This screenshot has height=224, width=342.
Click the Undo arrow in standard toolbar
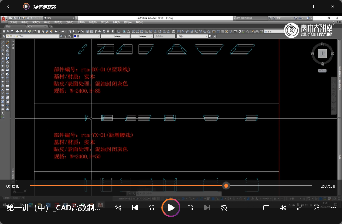coord(56,32)
